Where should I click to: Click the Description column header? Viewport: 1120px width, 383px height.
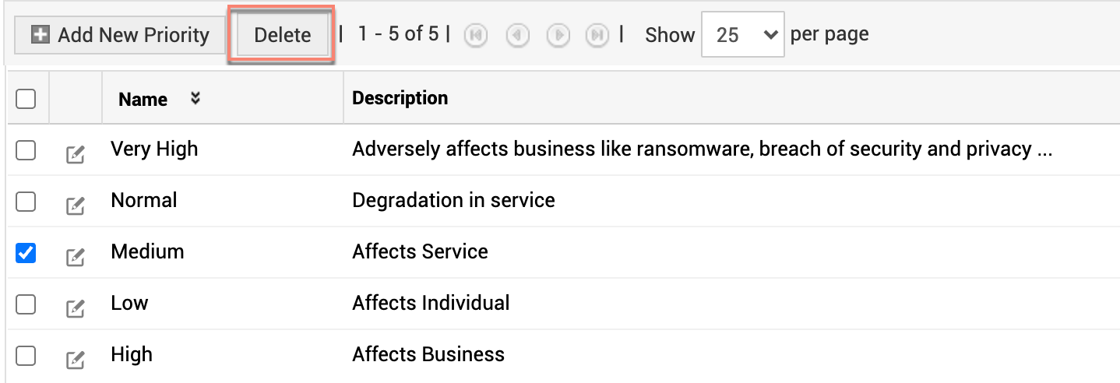pyautogui.click(x=400, y=98)
